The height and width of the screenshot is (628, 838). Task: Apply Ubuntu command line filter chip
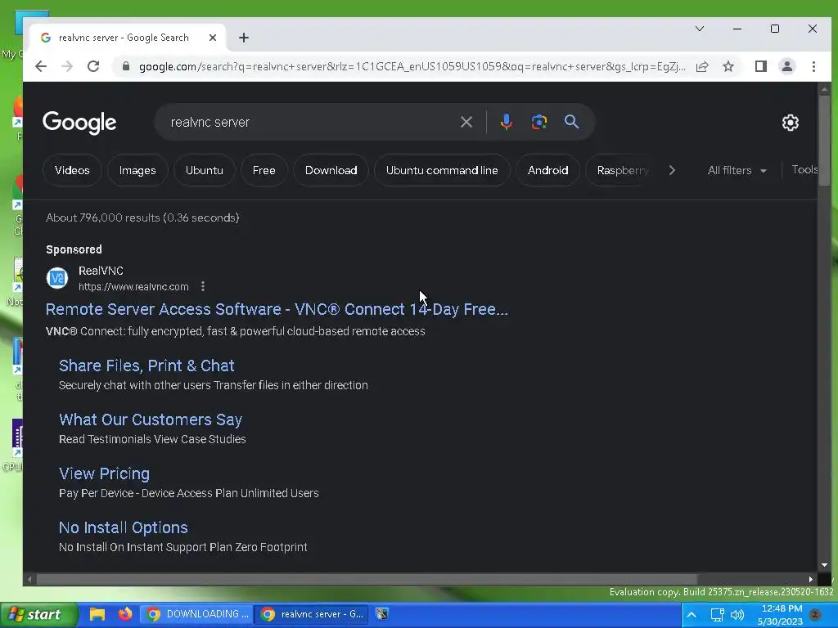coord(442,170)
